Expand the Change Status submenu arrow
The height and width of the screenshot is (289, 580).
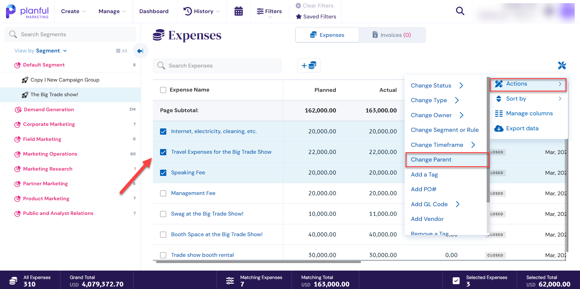point(461,86)
